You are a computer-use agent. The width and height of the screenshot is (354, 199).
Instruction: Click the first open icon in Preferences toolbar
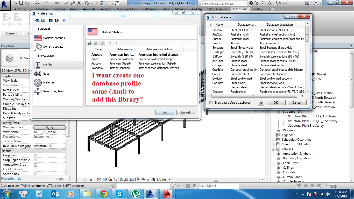point(37,20)
